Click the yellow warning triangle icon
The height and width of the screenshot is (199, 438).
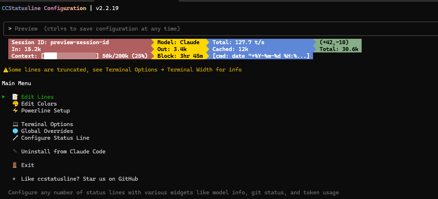pyautogui.click(x=5, y=69)
